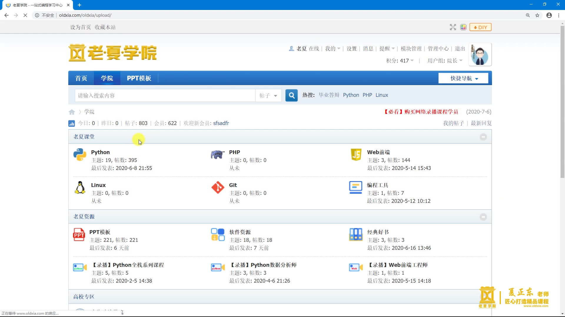Image resolution: width=565 pixels, height=317 pixels.
Task: Click the DIY button
Action: (x=480, y=27)
